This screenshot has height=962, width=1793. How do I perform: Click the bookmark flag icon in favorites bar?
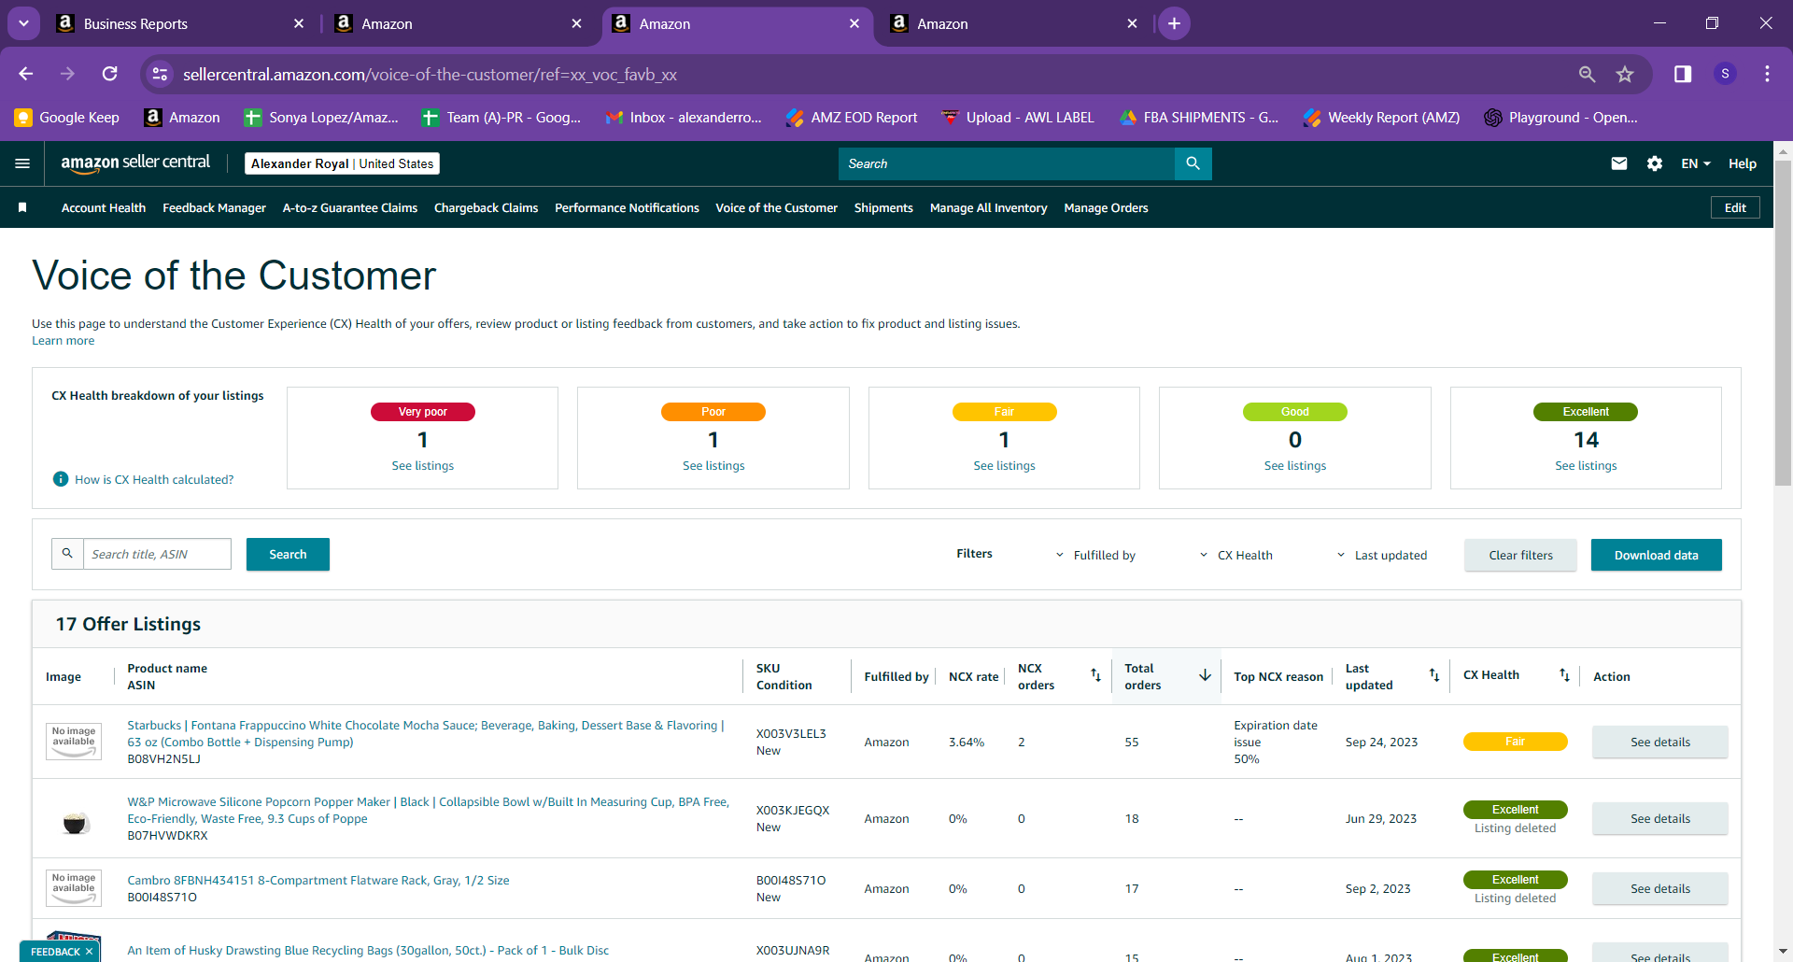coord(22,207)
